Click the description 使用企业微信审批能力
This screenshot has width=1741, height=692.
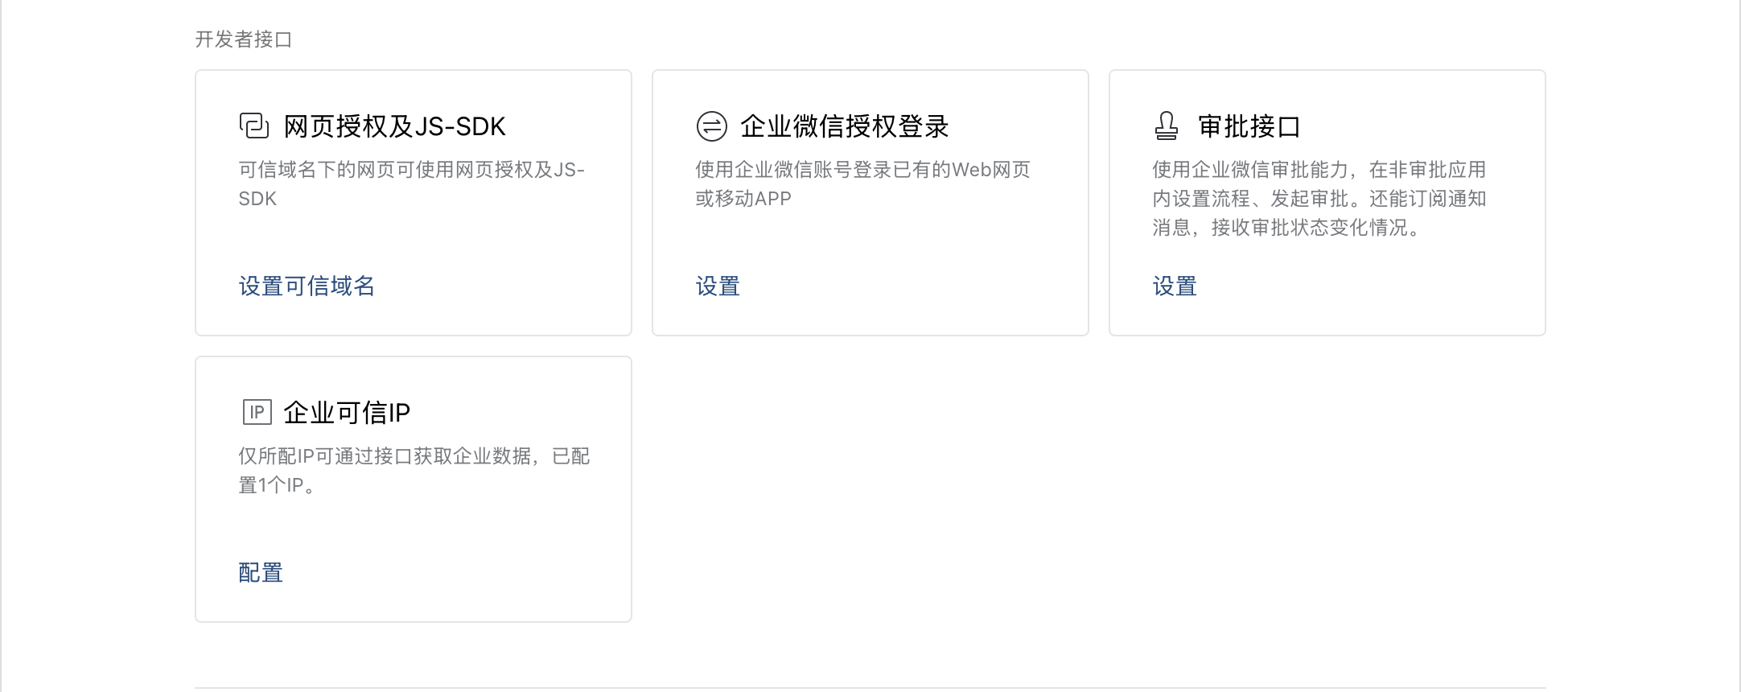1250,170
